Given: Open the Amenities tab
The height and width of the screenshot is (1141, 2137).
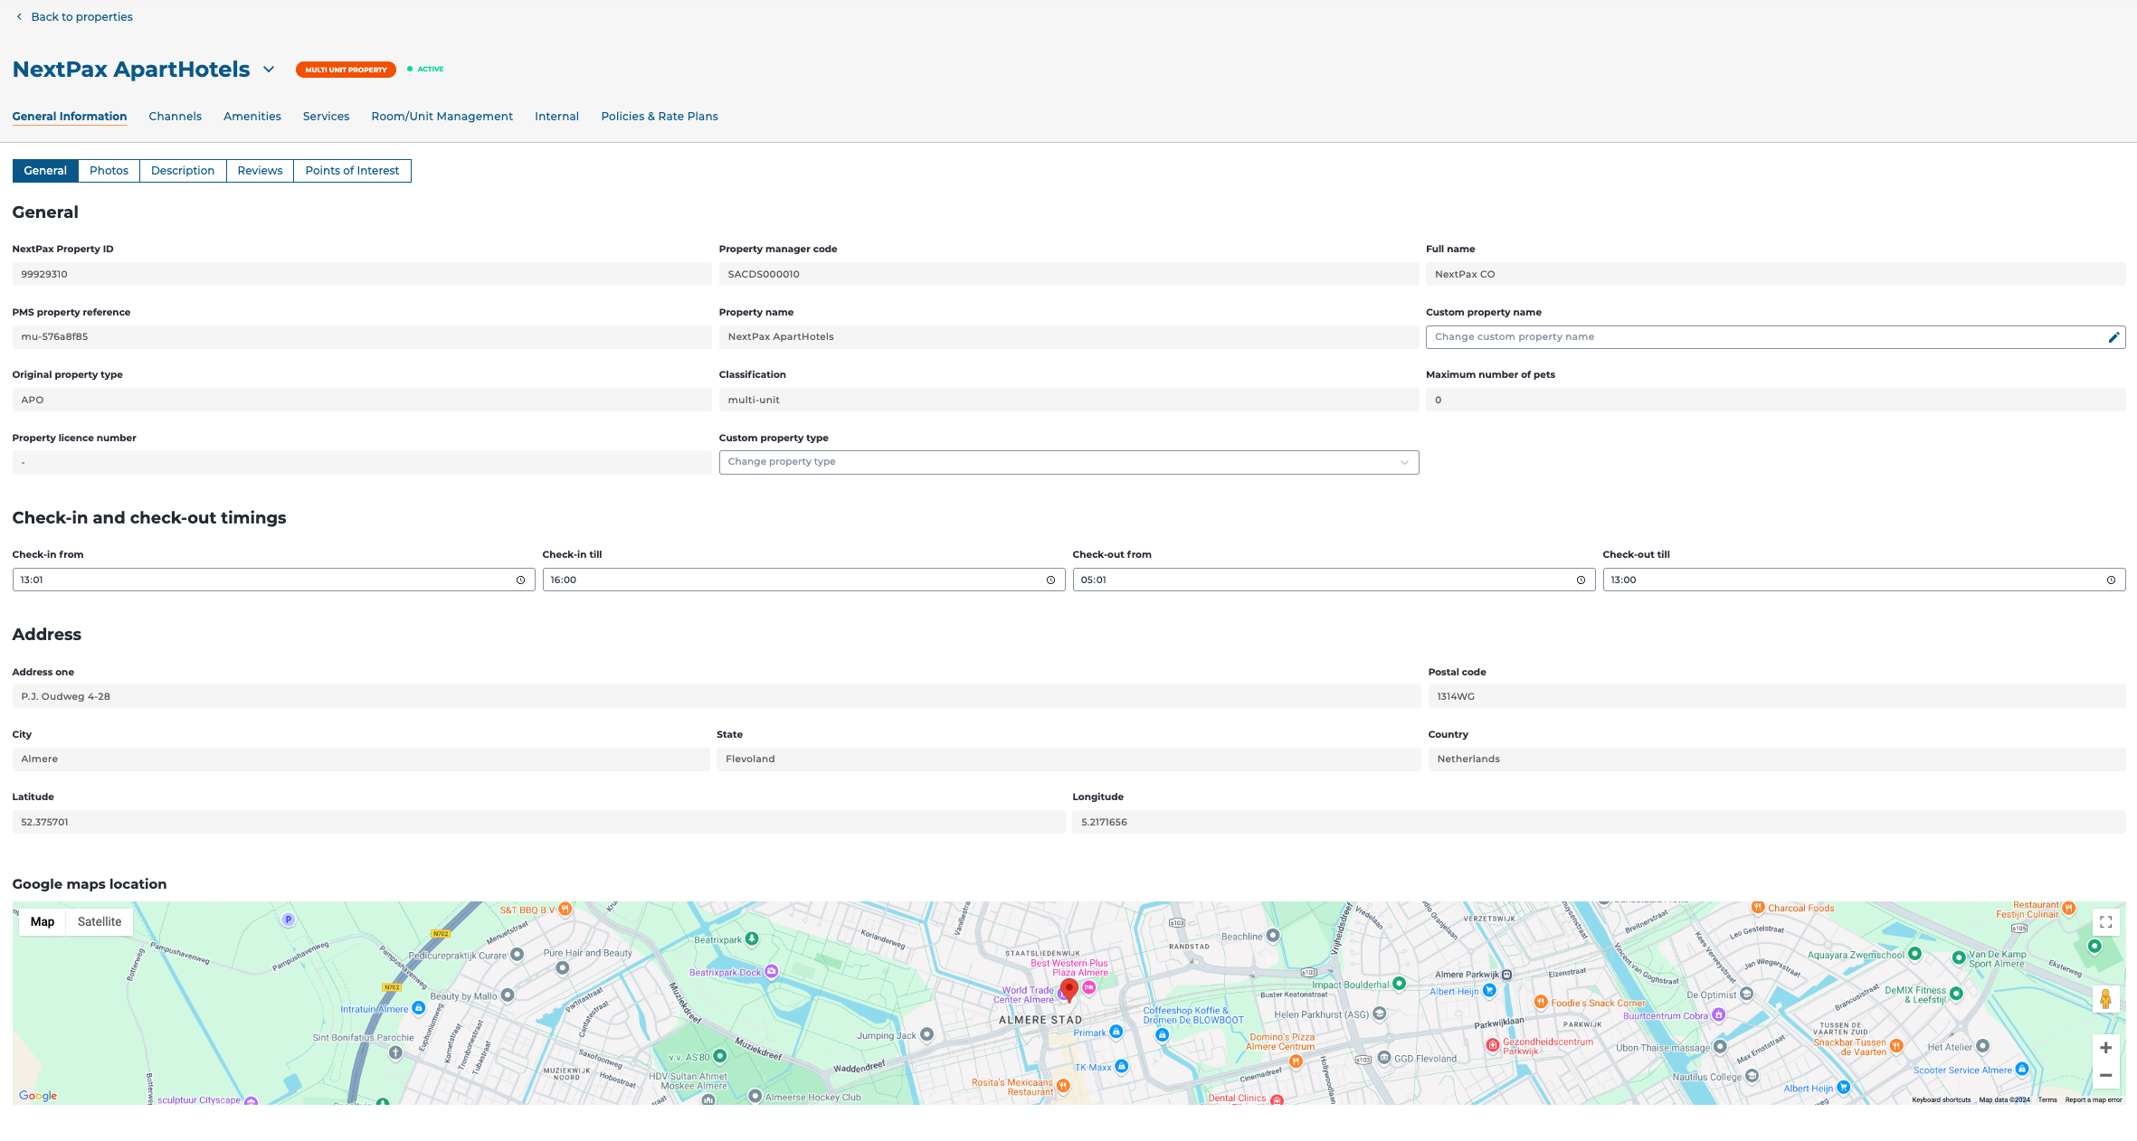Looking at the screenshot, I should point(252,116).
